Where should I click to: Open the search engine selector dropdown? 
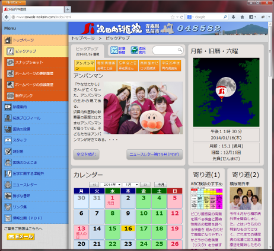point(190,17)
